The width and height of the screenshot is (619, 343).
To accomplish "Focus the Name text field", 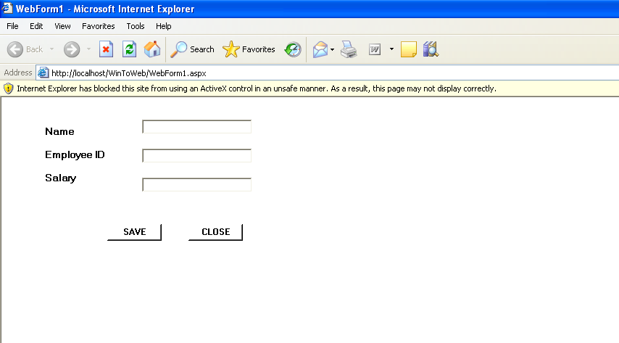I will pos(196,127).
